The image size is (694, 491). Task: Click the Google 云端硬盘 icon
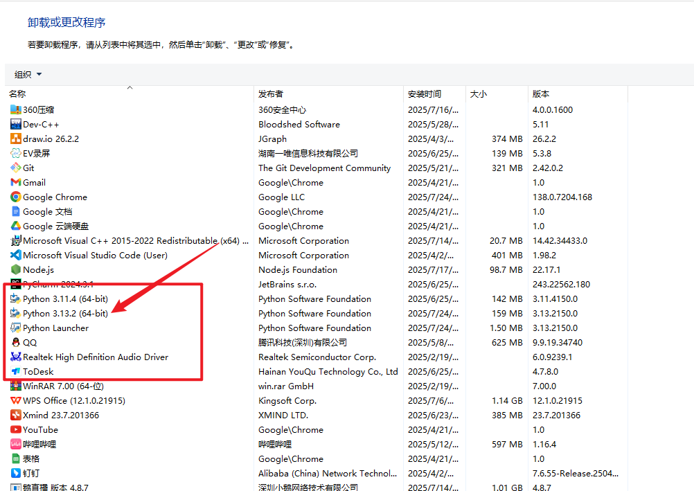coord(15,226)
